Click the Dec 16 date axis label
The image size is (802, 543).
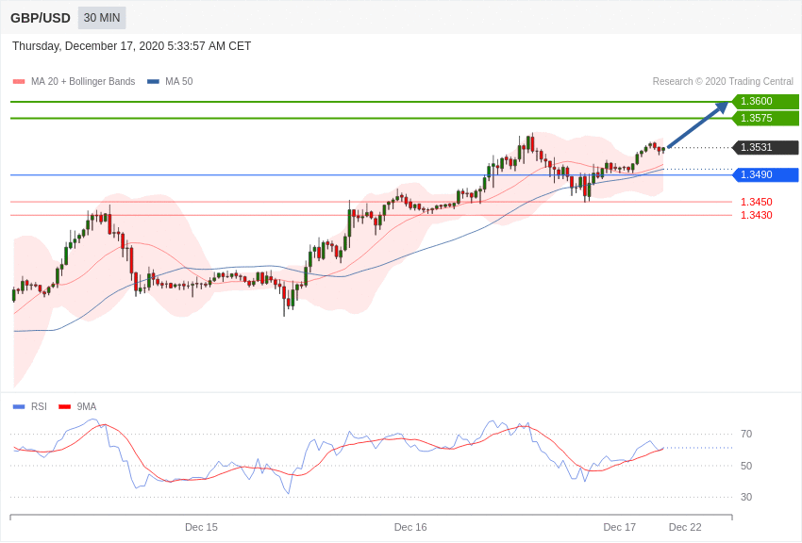[410, 527]
